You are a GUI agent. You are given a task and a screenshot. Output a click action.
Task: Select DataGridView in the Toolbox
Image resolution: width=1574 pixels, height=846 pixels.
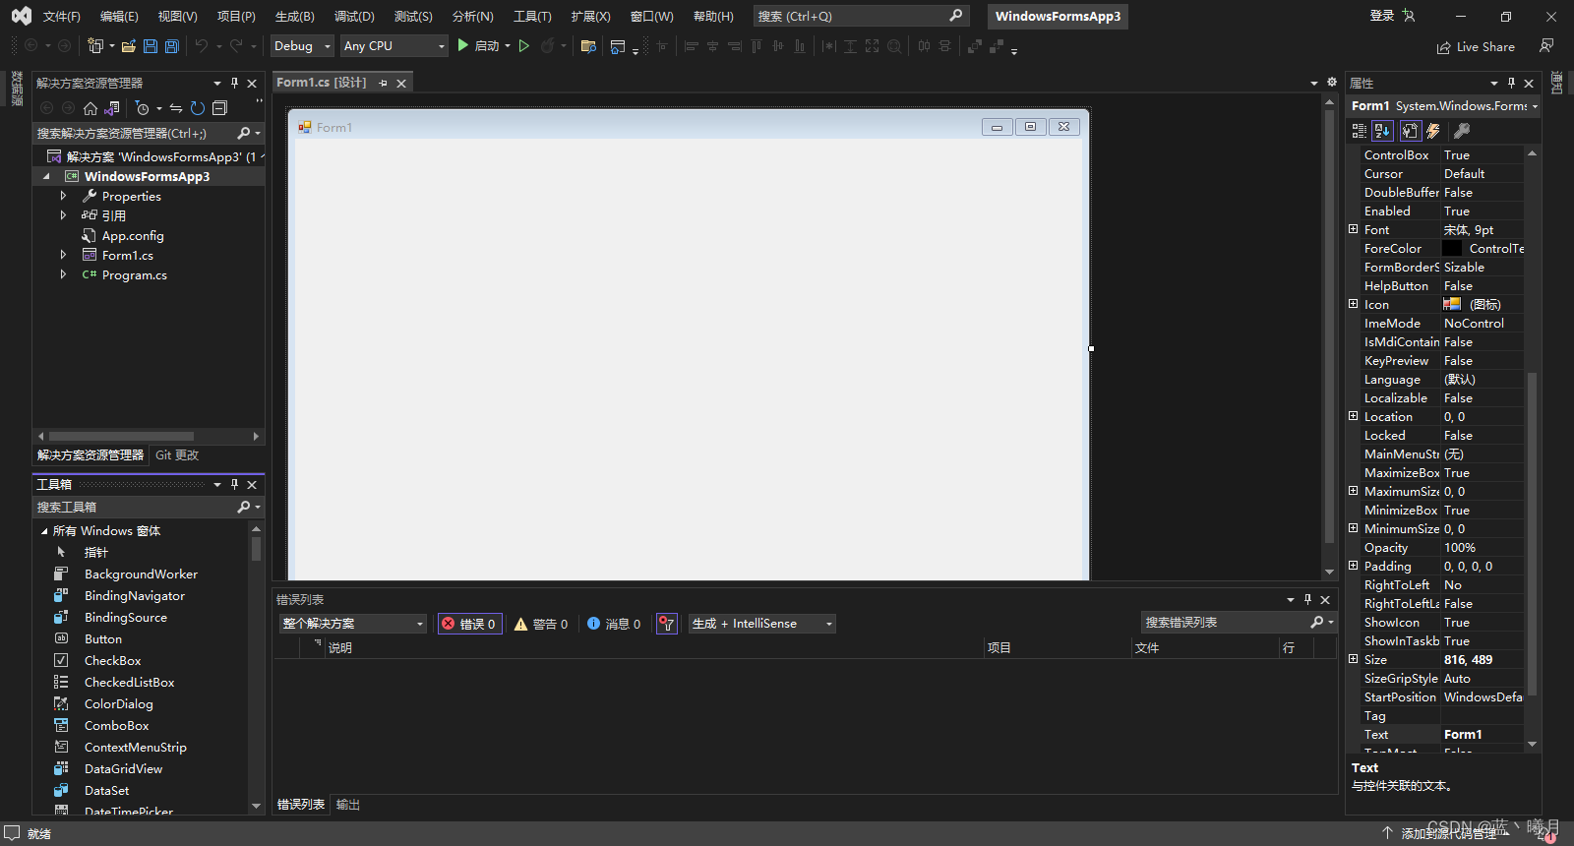(x=123, y=769)
